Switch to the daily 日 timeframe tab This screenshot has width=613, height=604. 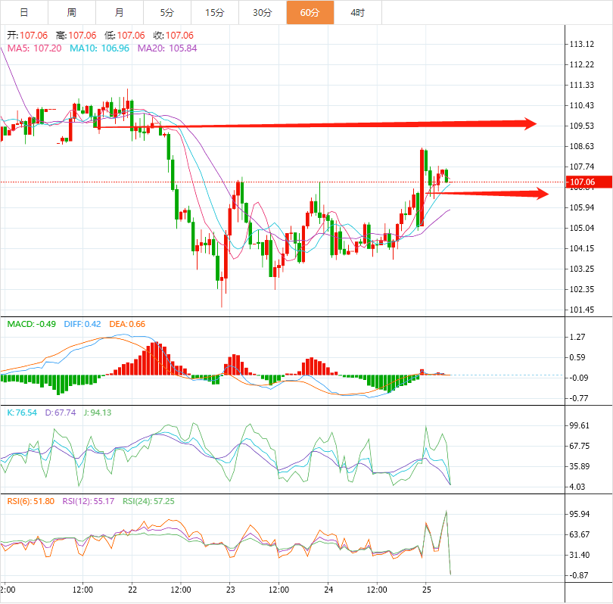click(x=24, y=13)
